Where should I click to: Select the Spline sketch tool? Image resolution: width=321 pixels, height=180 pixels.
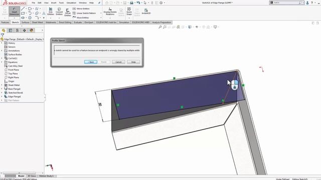click(x=37, y=8)
